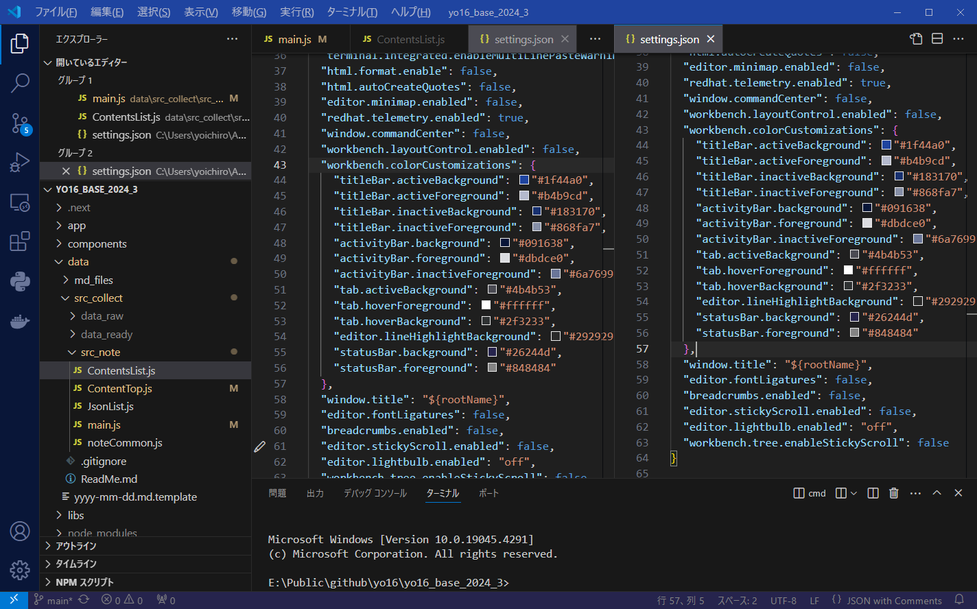Click #26244d color swatch in left editor

[492, 352]
